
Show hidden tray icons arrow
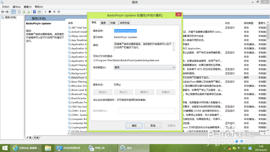pyautogui.click(x=225, y=148)
